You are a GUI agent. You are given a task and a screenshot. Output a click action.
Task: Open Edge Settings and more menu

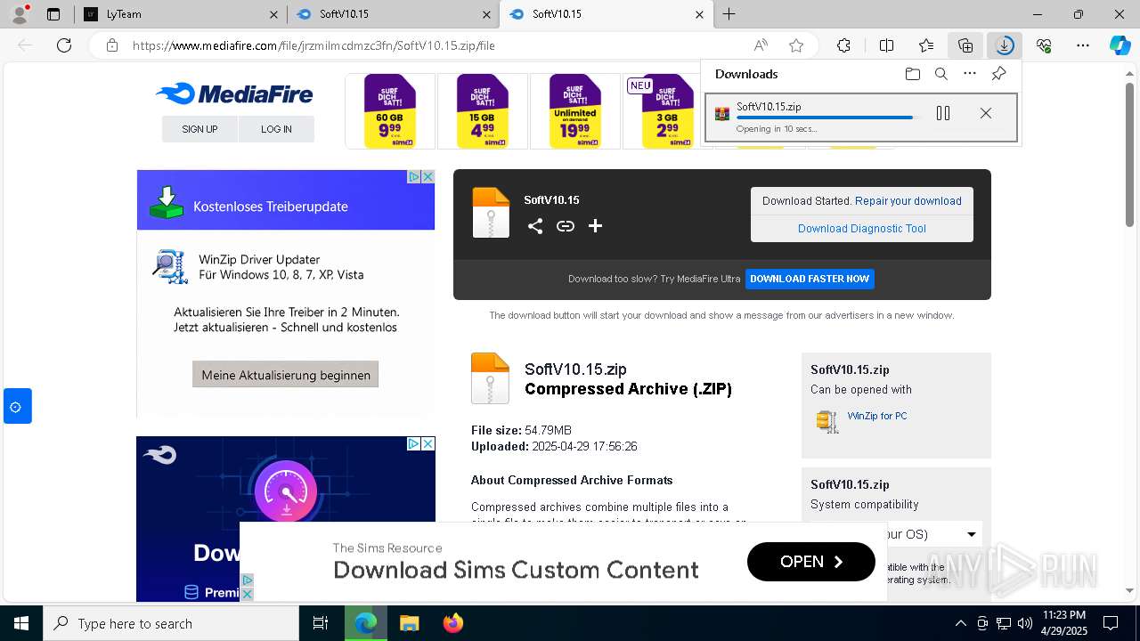[1083, 45]
